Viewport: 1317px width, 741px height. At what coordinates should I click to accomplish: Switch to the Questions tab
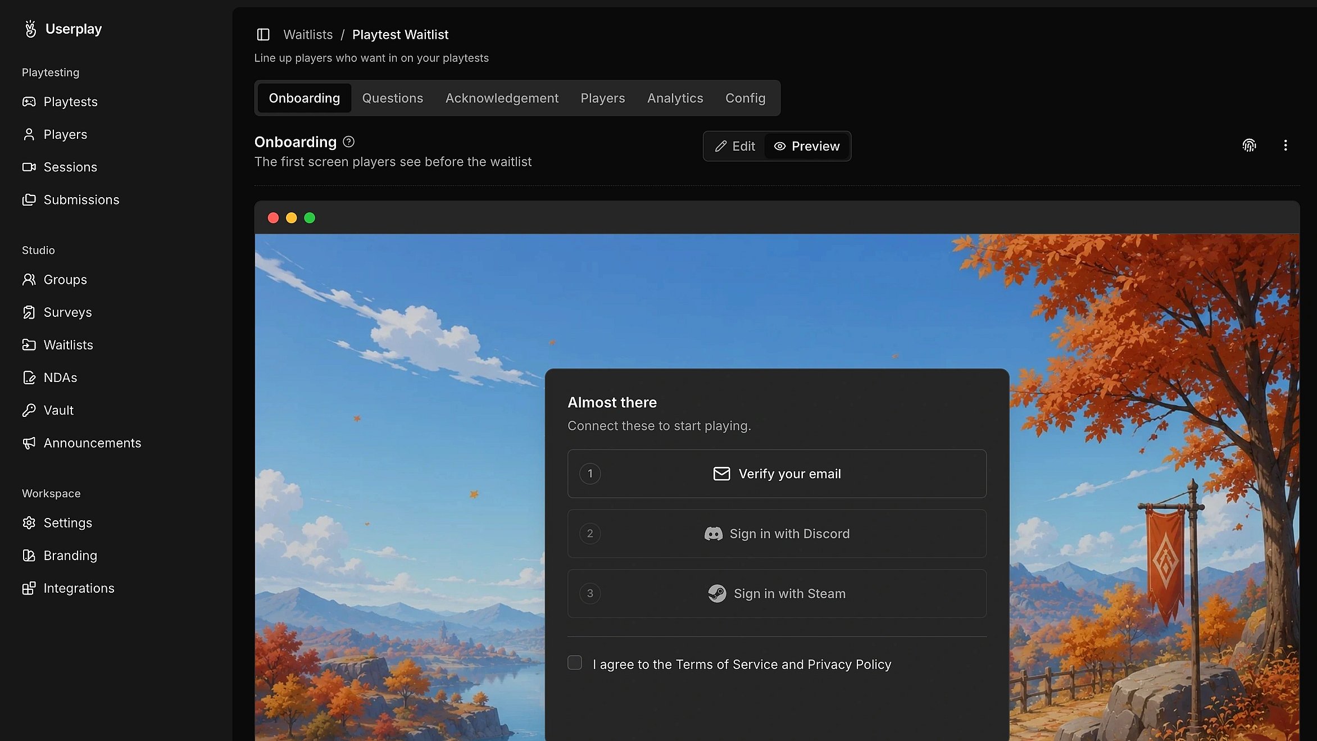(x=393, y=98)
